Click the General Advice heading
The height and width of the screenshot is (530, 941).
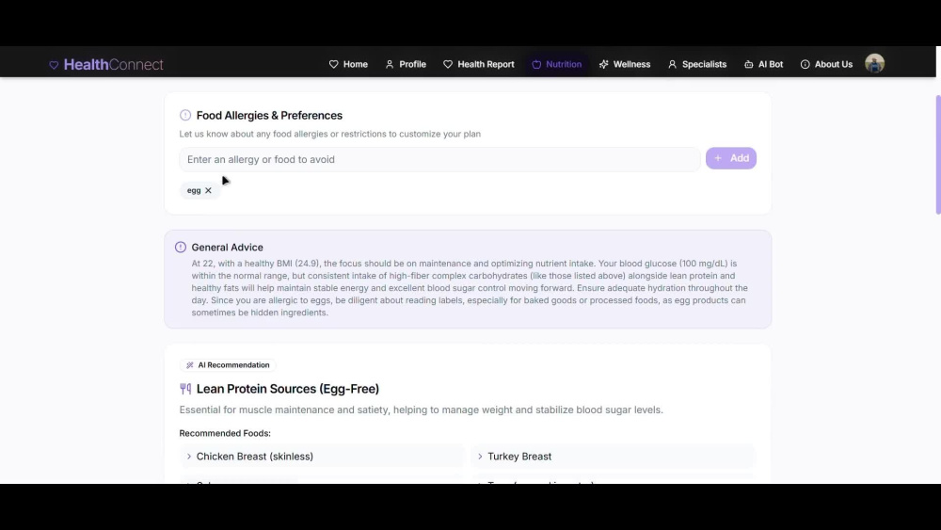pos(228,248)
